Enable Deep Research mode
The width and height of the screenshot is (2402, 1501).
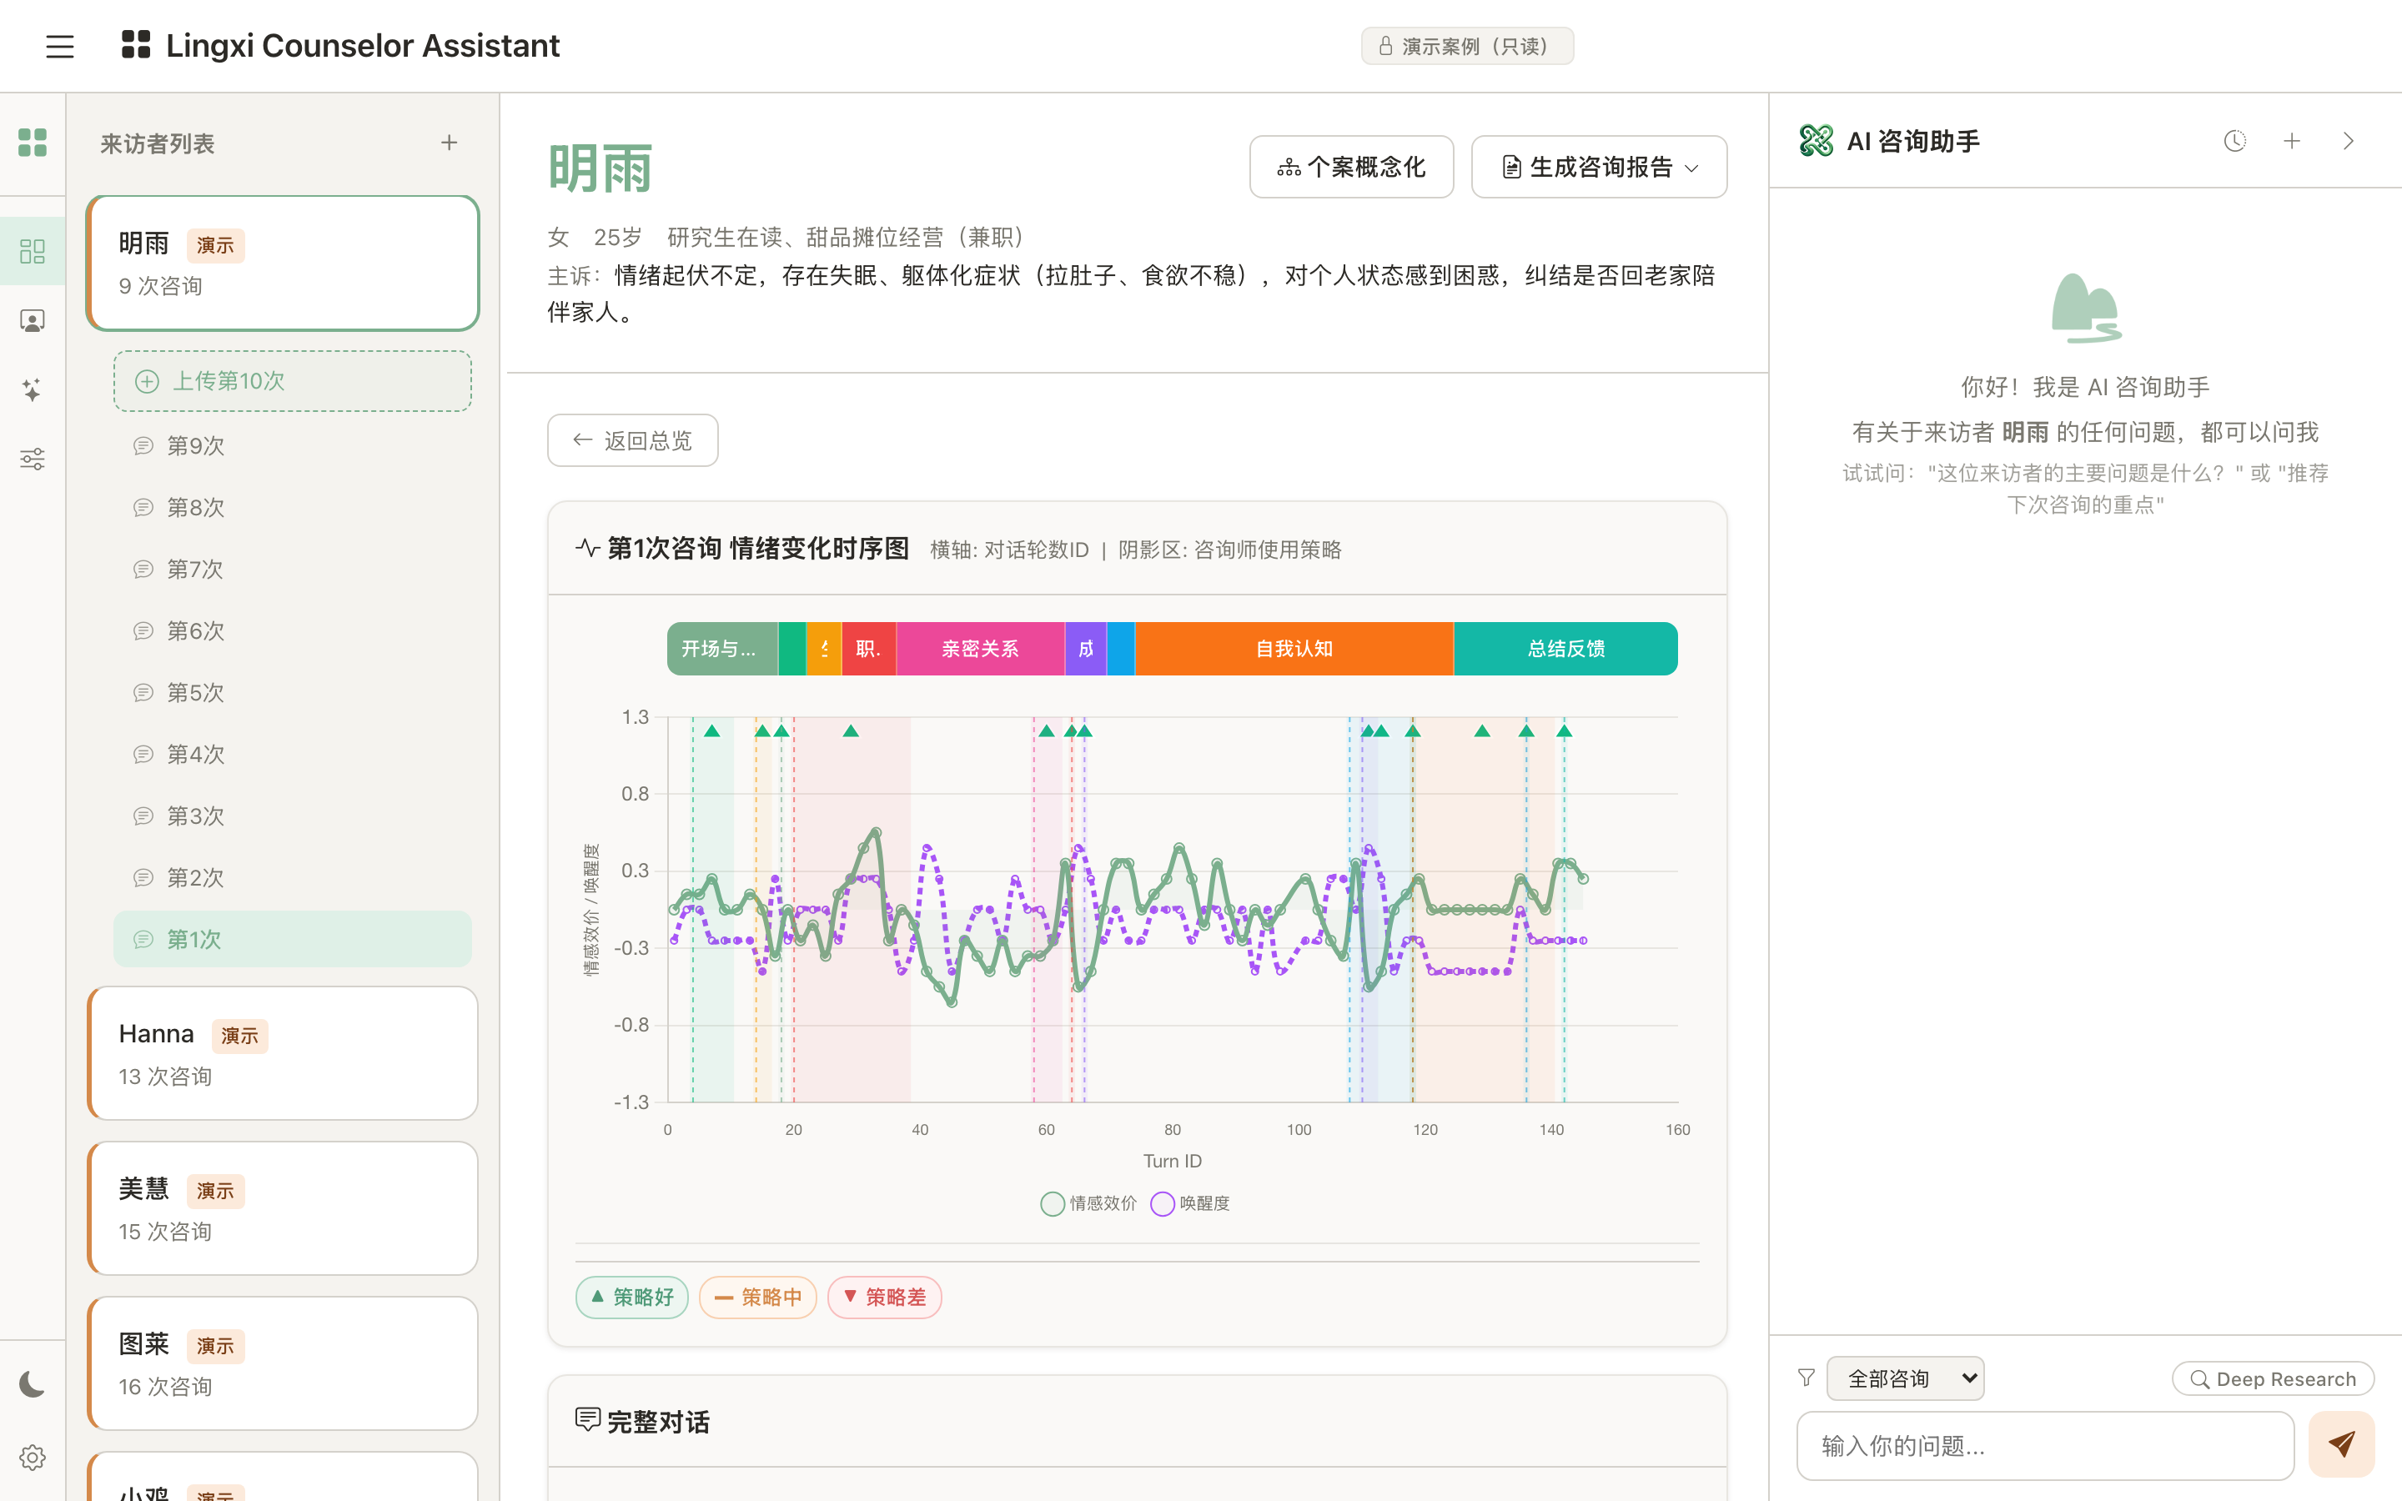click(2273, 1379)
